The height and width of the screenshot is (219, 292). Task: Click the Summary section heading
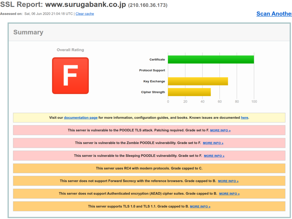28,32
